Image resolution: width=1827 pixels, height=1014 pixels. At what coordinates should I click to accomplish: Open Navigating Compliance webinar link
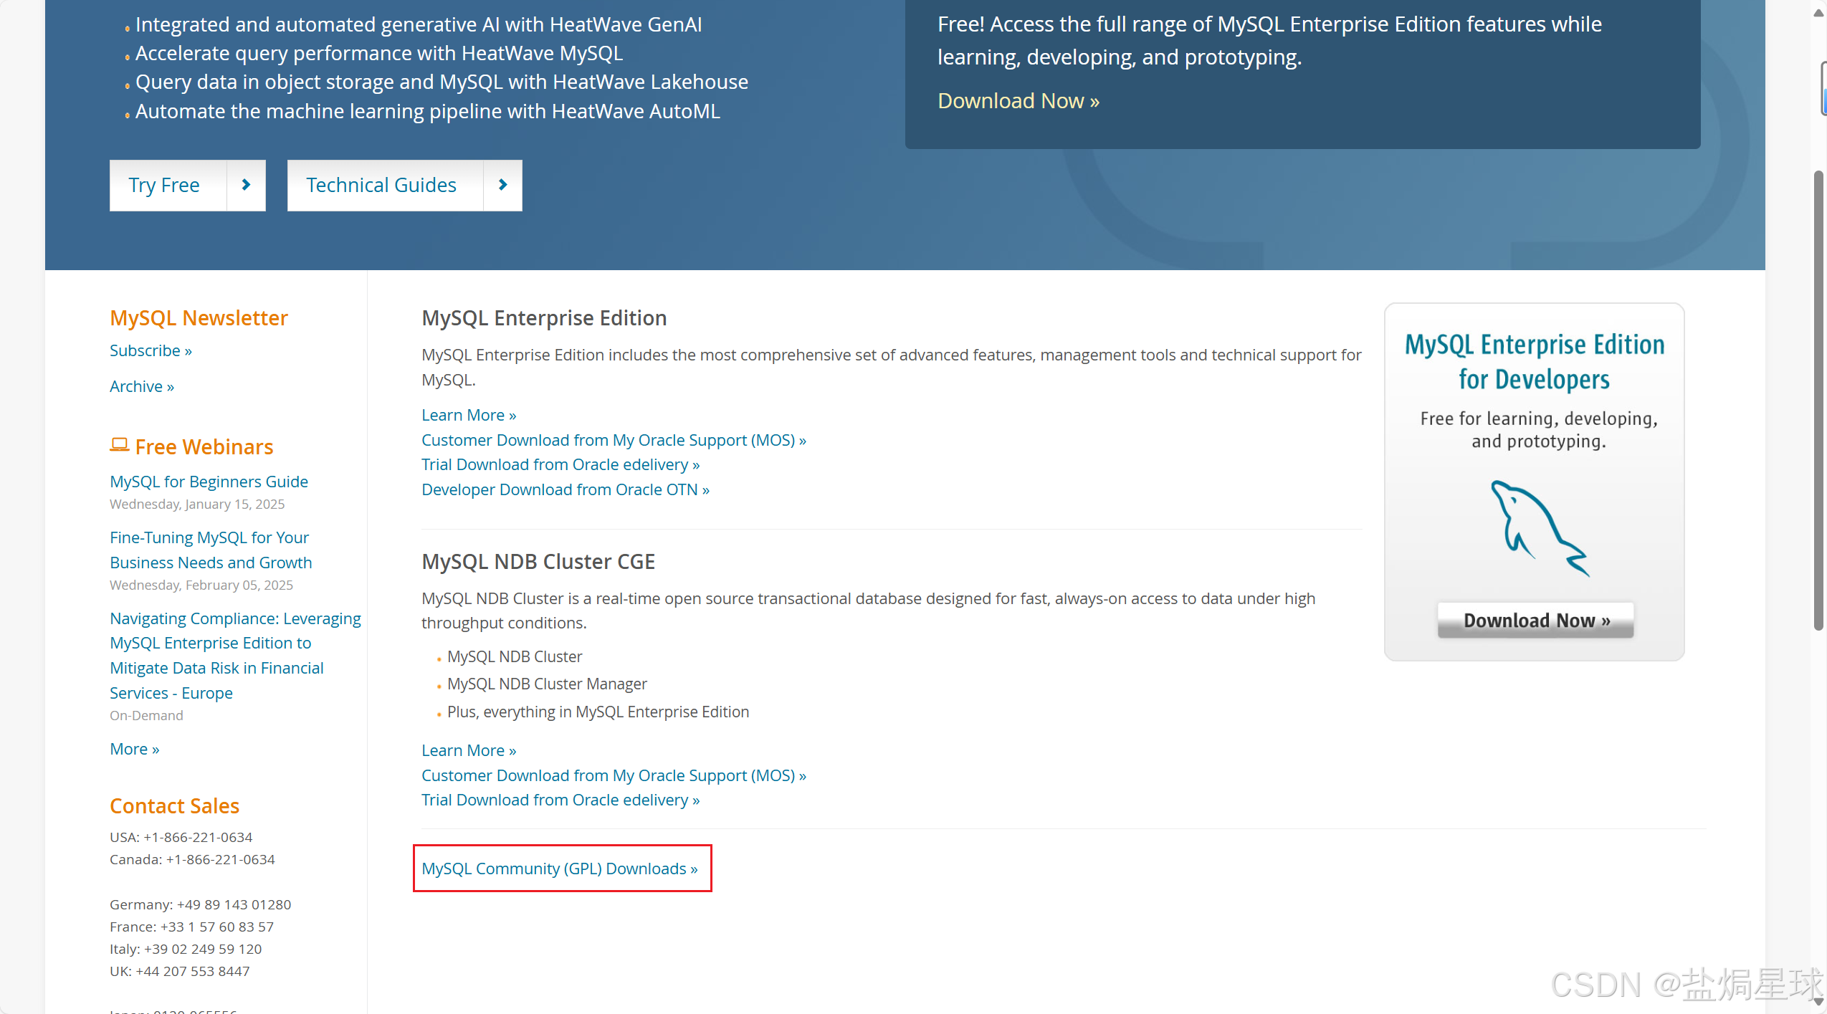(x=235, y=655)
